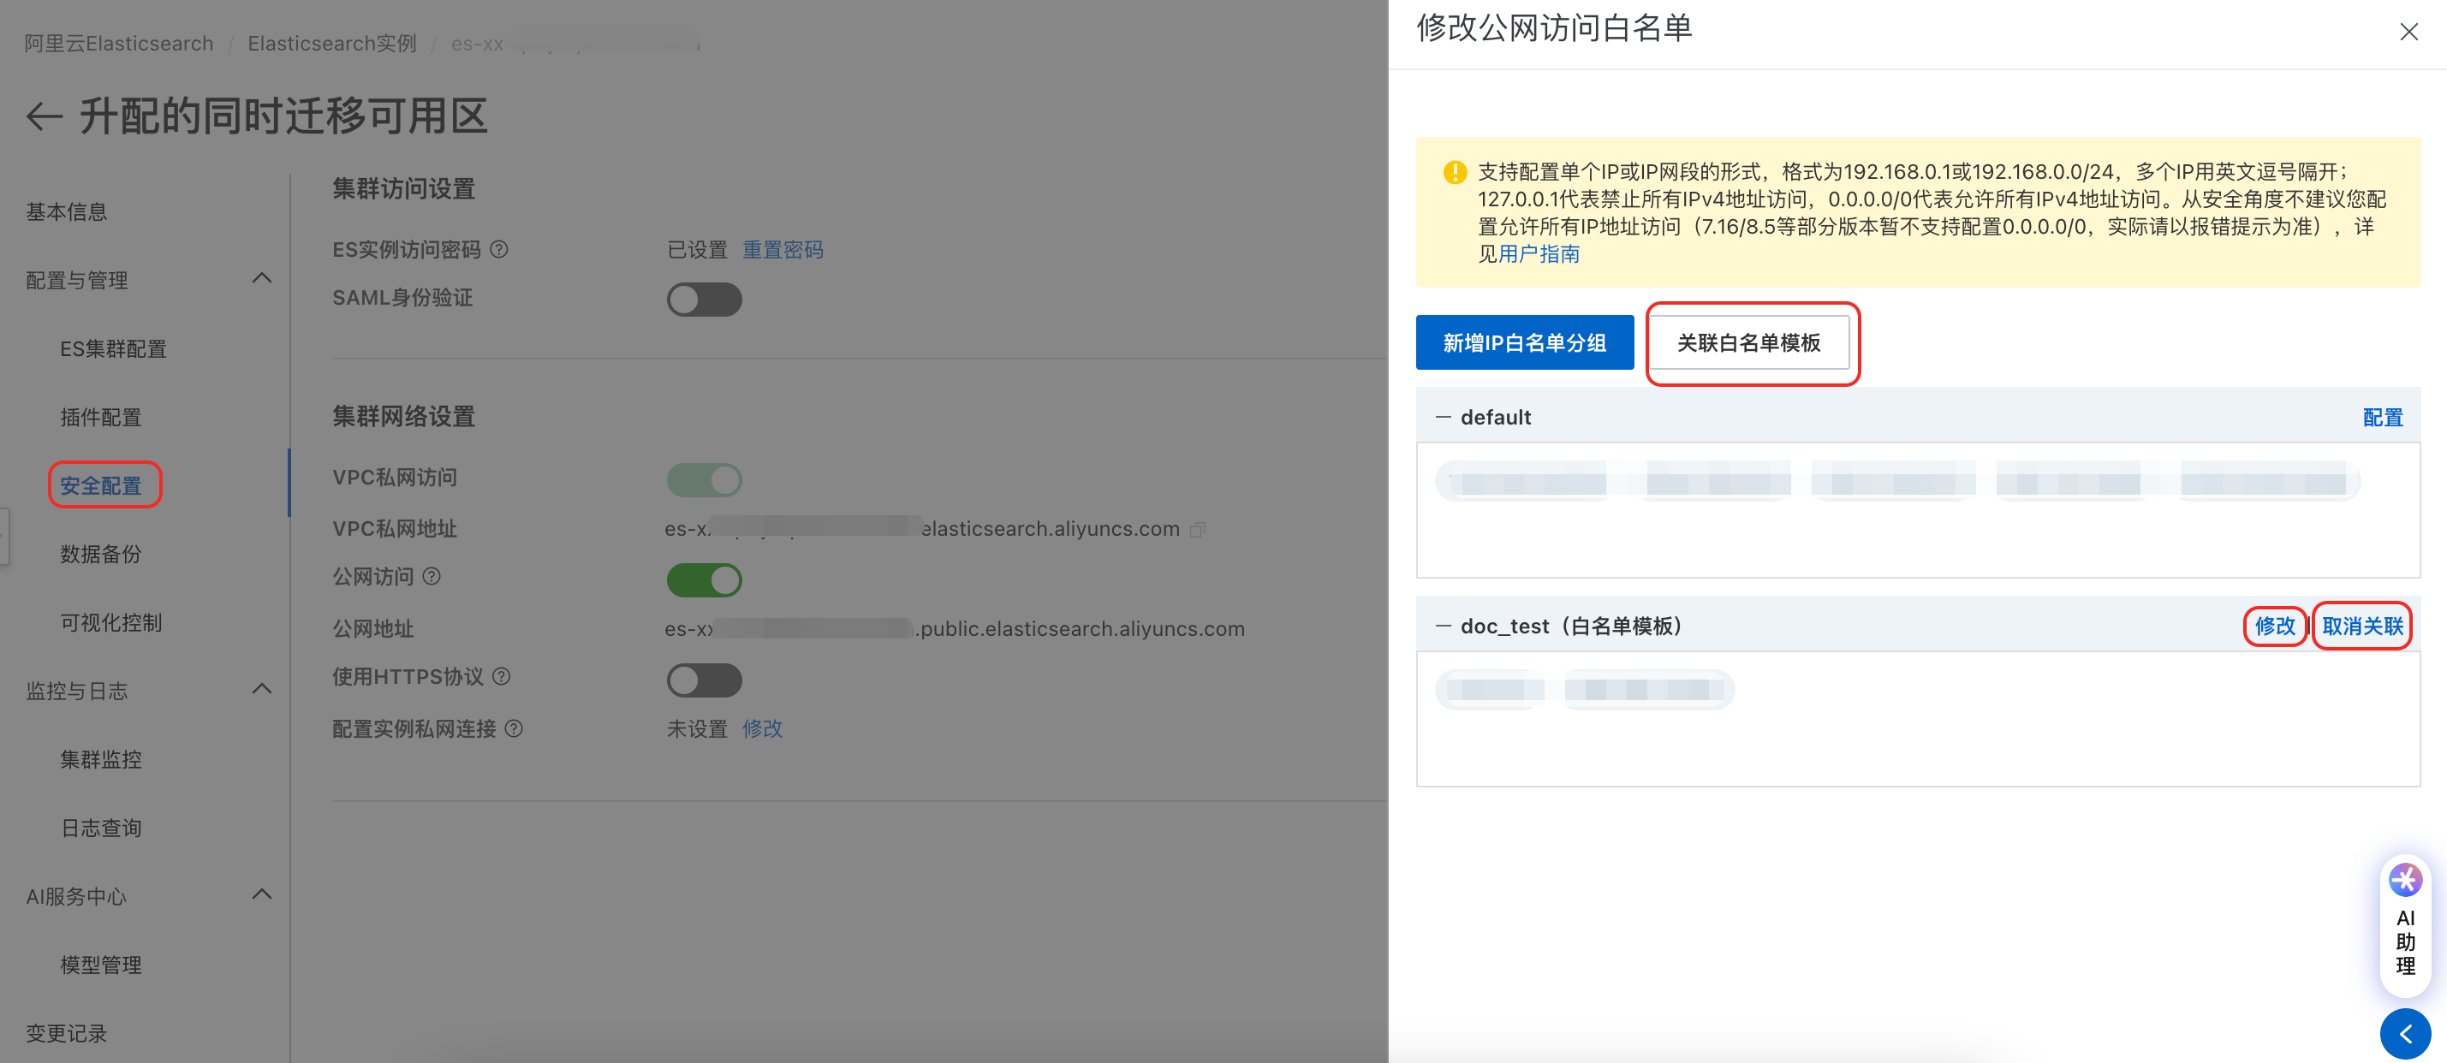The width and height of the screenshot is (2447, 1063).
Task: Click help icon next to 使用HTTPS协议
Action: (502, 676)
